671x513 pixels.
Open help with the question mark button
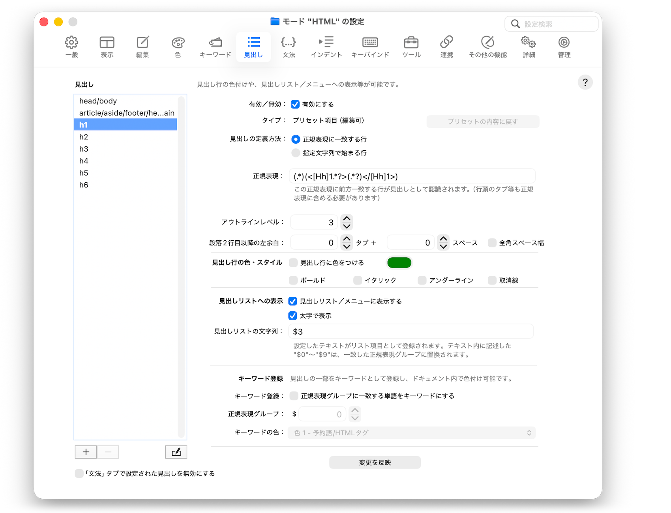point(585,82)
